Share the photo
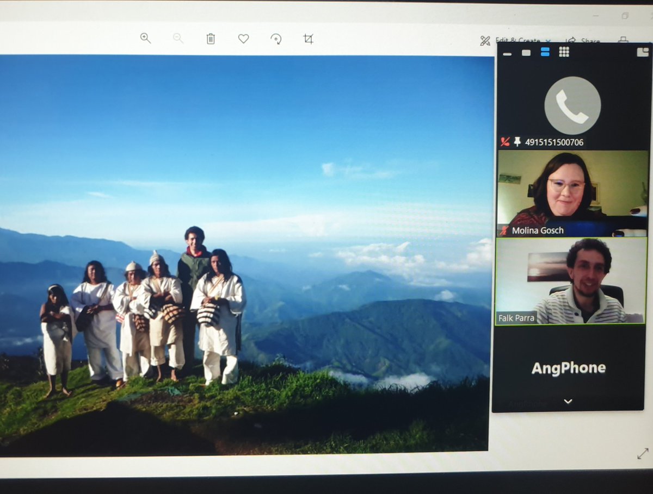The image size is (653, 494). coord(583,41)
